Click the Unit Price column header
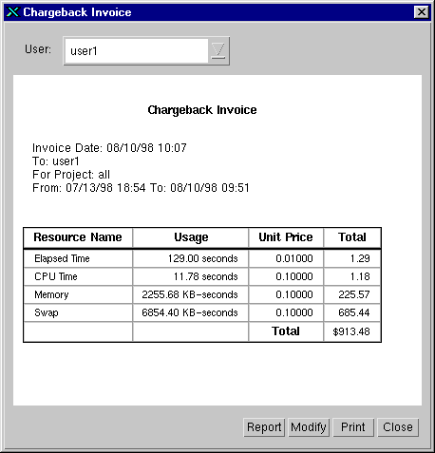Screen dimensions: 435x453 286,237
